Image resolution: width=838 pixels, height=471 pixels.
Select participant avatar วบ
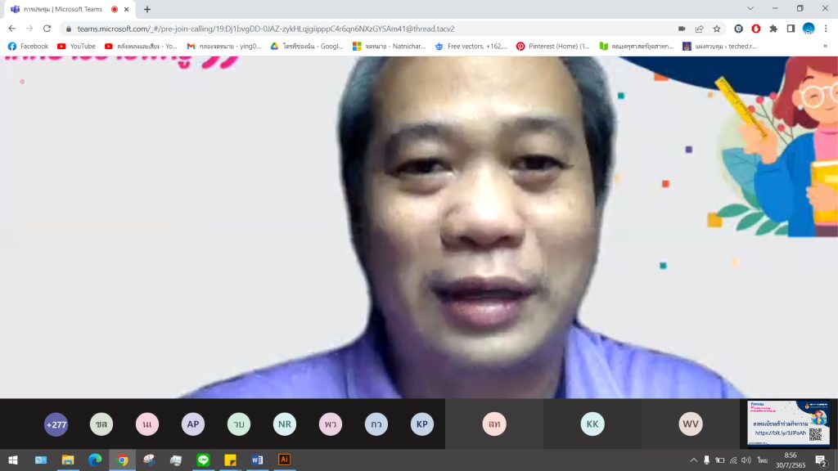(239, 424)
